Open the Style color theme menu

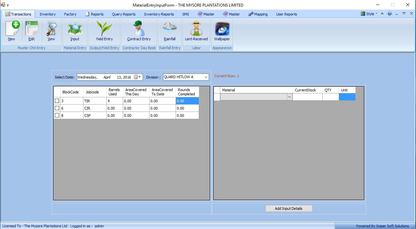[x=369, y=14]
